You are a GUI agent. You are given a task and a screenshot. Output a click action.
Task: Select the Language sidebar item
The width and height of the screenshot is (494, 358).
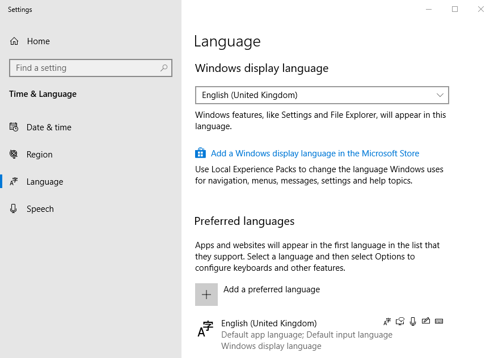pyautogui.click(x=91, y=181)
